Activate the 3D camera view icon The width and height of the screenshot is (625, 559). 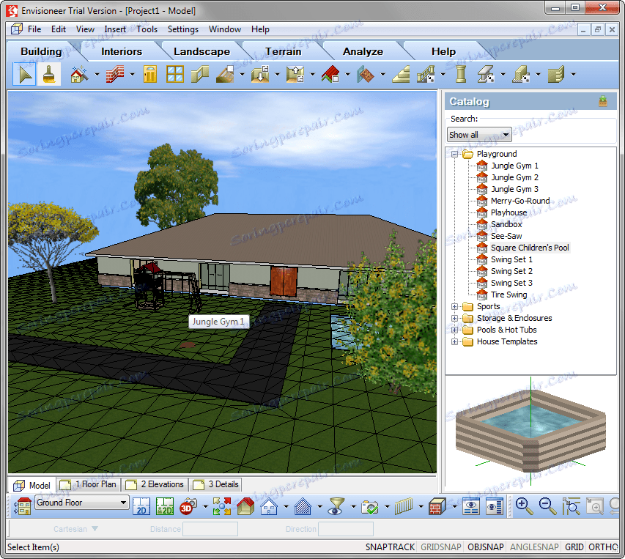188,506
